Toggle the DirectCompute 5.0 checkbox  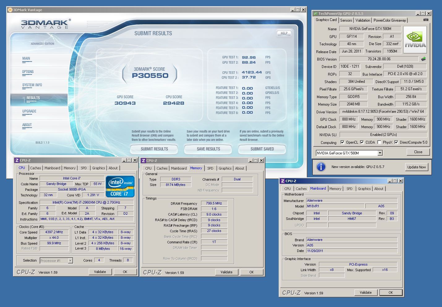396,142
